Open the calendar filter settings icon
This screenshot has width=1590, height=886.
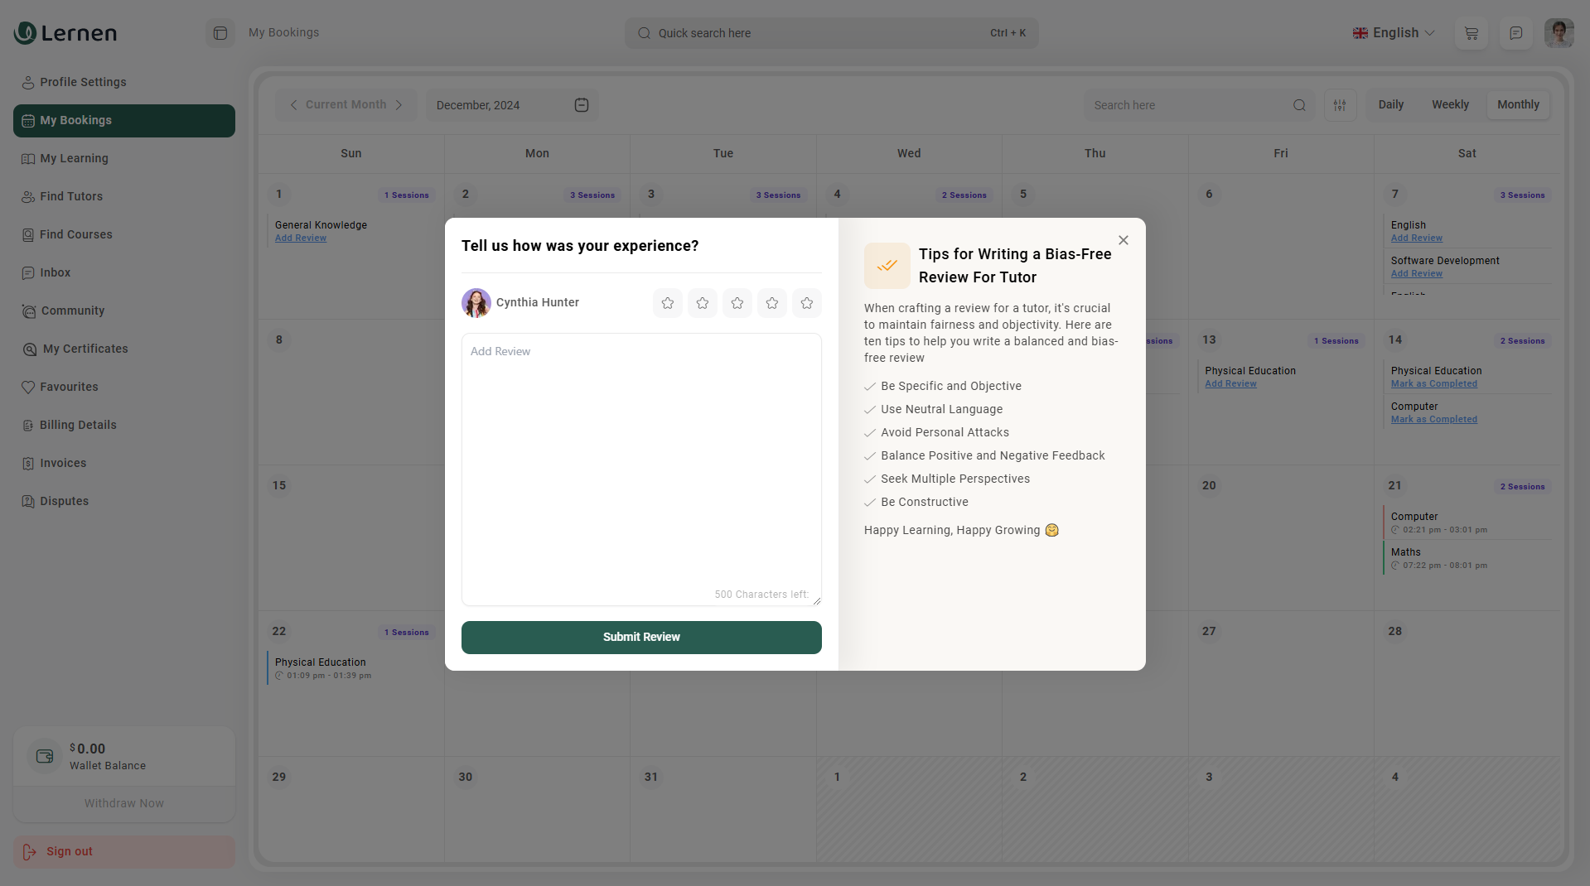pyautogui.click(x=1339, y=105)
